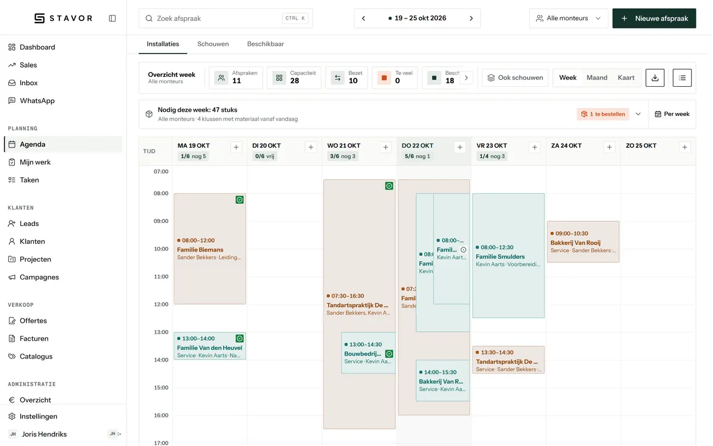Click the euro icon beside Overzicht
The width and height of the screenshot is (713, 446).
coord(12,400)
